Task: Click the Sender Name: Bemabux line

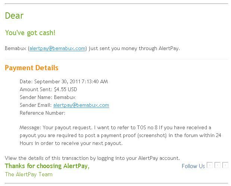Action: (48, 97)
